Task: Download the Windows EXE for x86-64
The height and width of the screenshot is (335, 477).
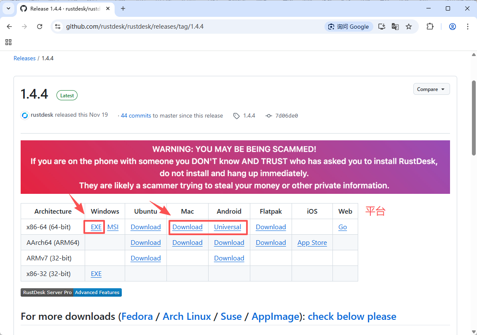Action: click(x=96, y=227)
